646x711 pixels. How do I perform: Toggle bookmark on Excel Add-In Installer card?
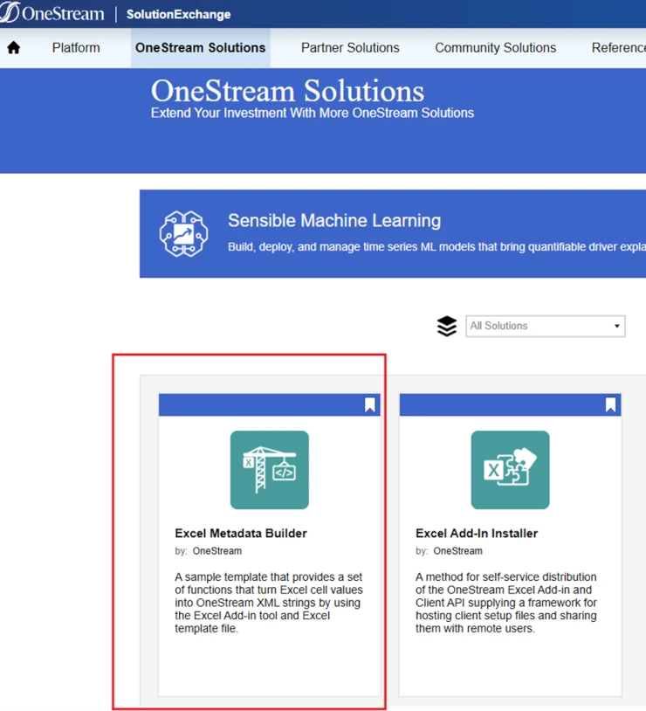coord(610,404)
